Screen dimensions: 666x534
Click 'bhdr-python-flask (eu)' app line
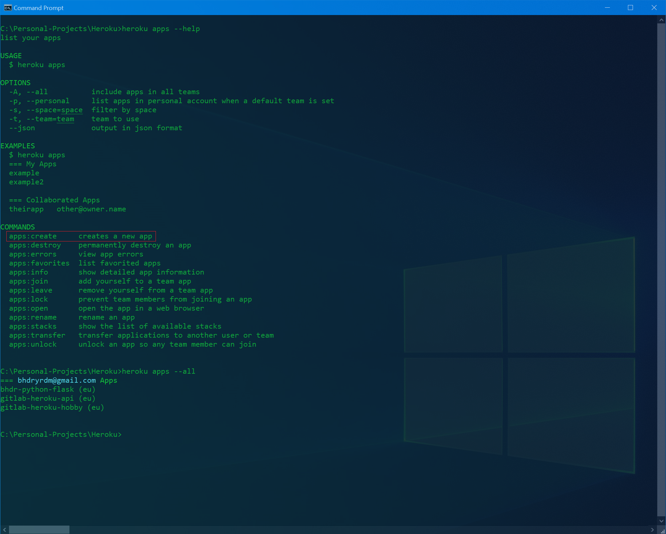click(48, 389)
